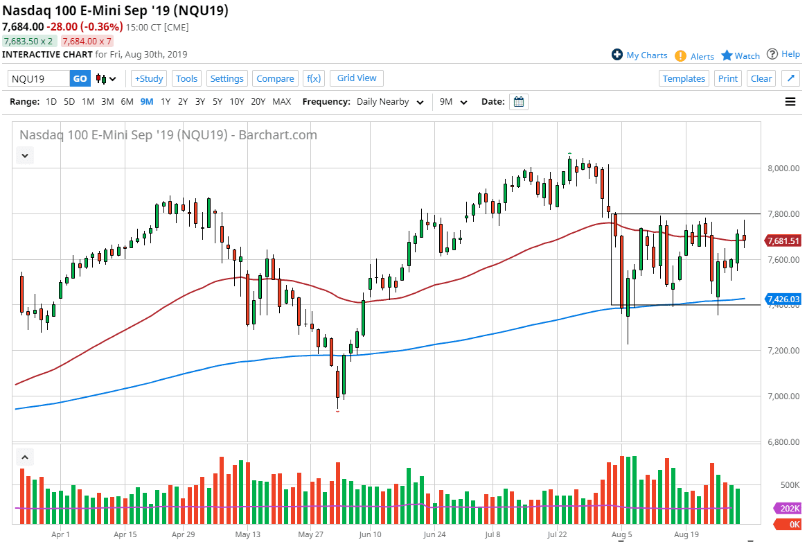Click the Watch star icon
Screen dimensions: 807x542
[725, 55]
